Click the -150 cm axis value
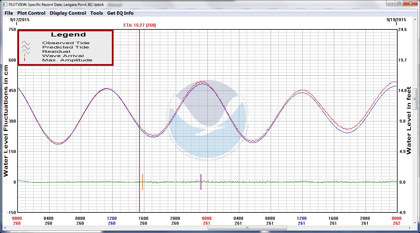 [11, 212]
